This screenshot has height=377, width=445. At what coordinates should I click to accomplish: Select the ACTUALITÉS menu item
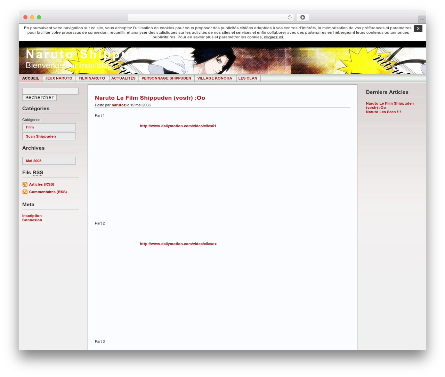123,78
